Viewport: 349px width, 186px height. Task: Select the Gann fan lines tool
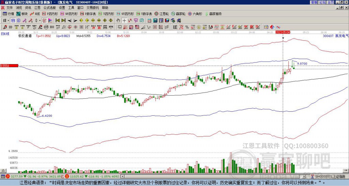point(125,27)
